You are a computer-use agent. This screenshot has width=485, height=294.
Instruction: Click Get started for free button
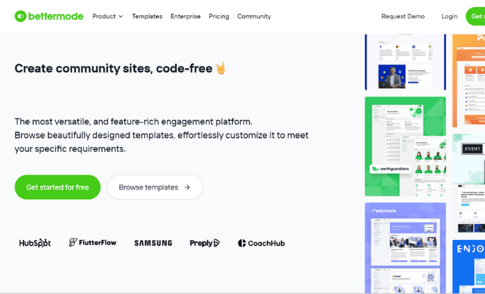coord(58,187)
